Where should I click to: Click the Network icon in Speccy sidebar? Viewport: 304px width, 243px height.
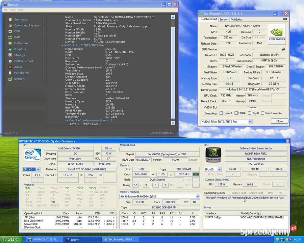[x=10, y=79]
